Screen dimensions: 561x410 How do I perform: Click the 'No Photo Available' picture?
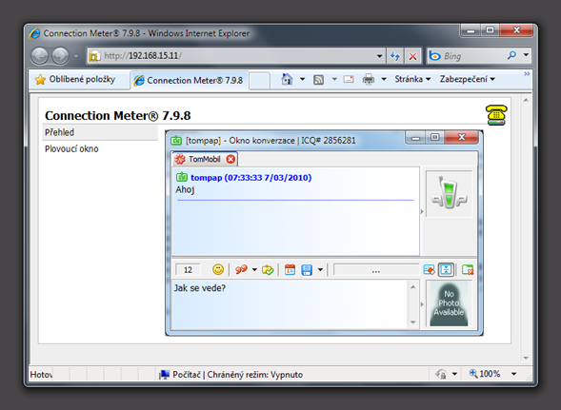tap(449, 303)
